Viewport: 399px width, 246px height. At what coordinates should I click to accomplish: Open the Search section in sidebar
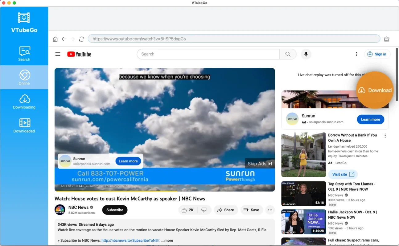click(24, 54)
